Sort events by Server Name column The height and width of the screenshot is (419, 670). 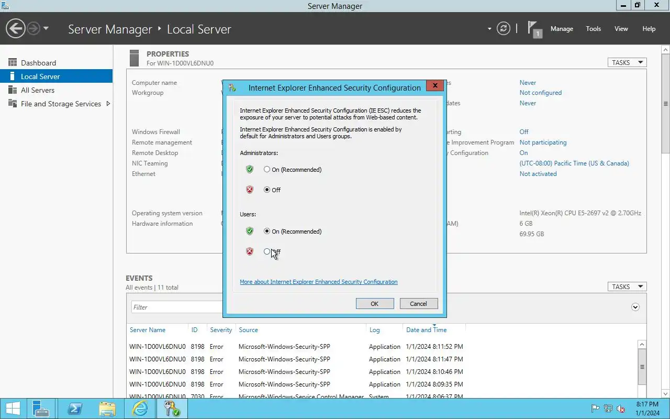[x=148, y=330]
